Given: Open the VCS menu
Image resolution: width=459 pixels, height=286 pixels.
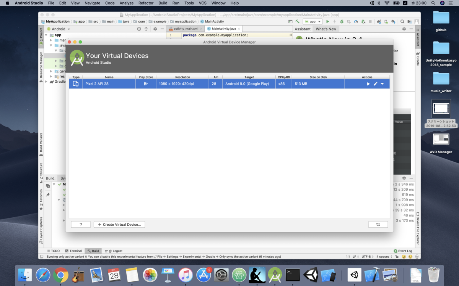Looking at the screenshot, I should coord(202,3).
